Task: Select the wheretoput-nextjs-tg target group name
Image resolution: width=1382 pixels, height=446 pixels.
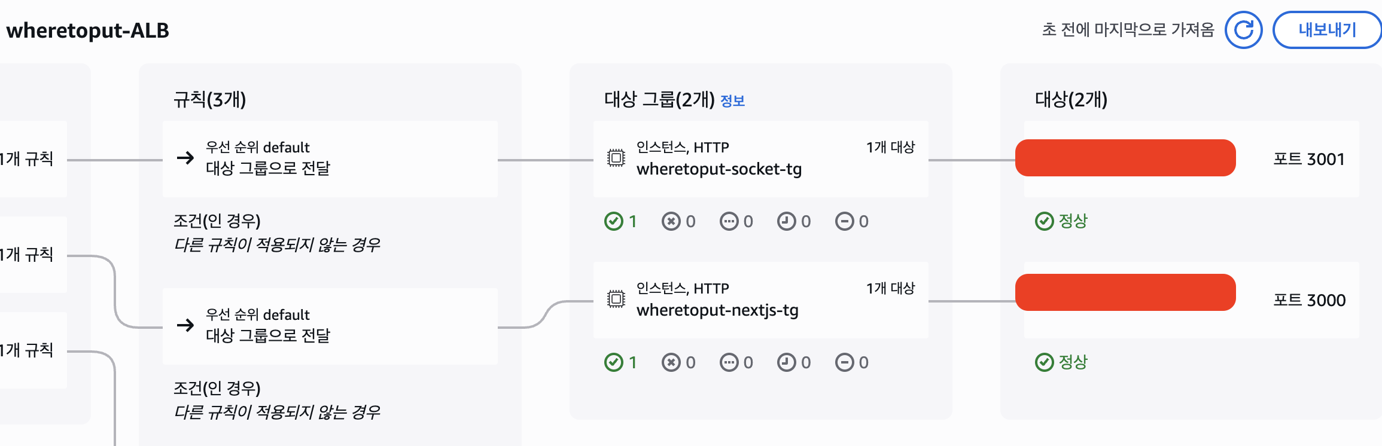Action: pos(717,310)
